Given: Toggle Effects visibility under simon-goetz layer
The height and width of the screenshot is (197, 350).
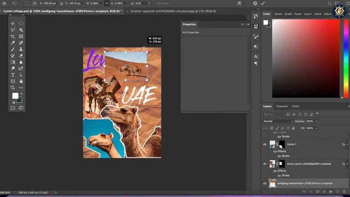Looking at the screenshot, I should point(275,171).
